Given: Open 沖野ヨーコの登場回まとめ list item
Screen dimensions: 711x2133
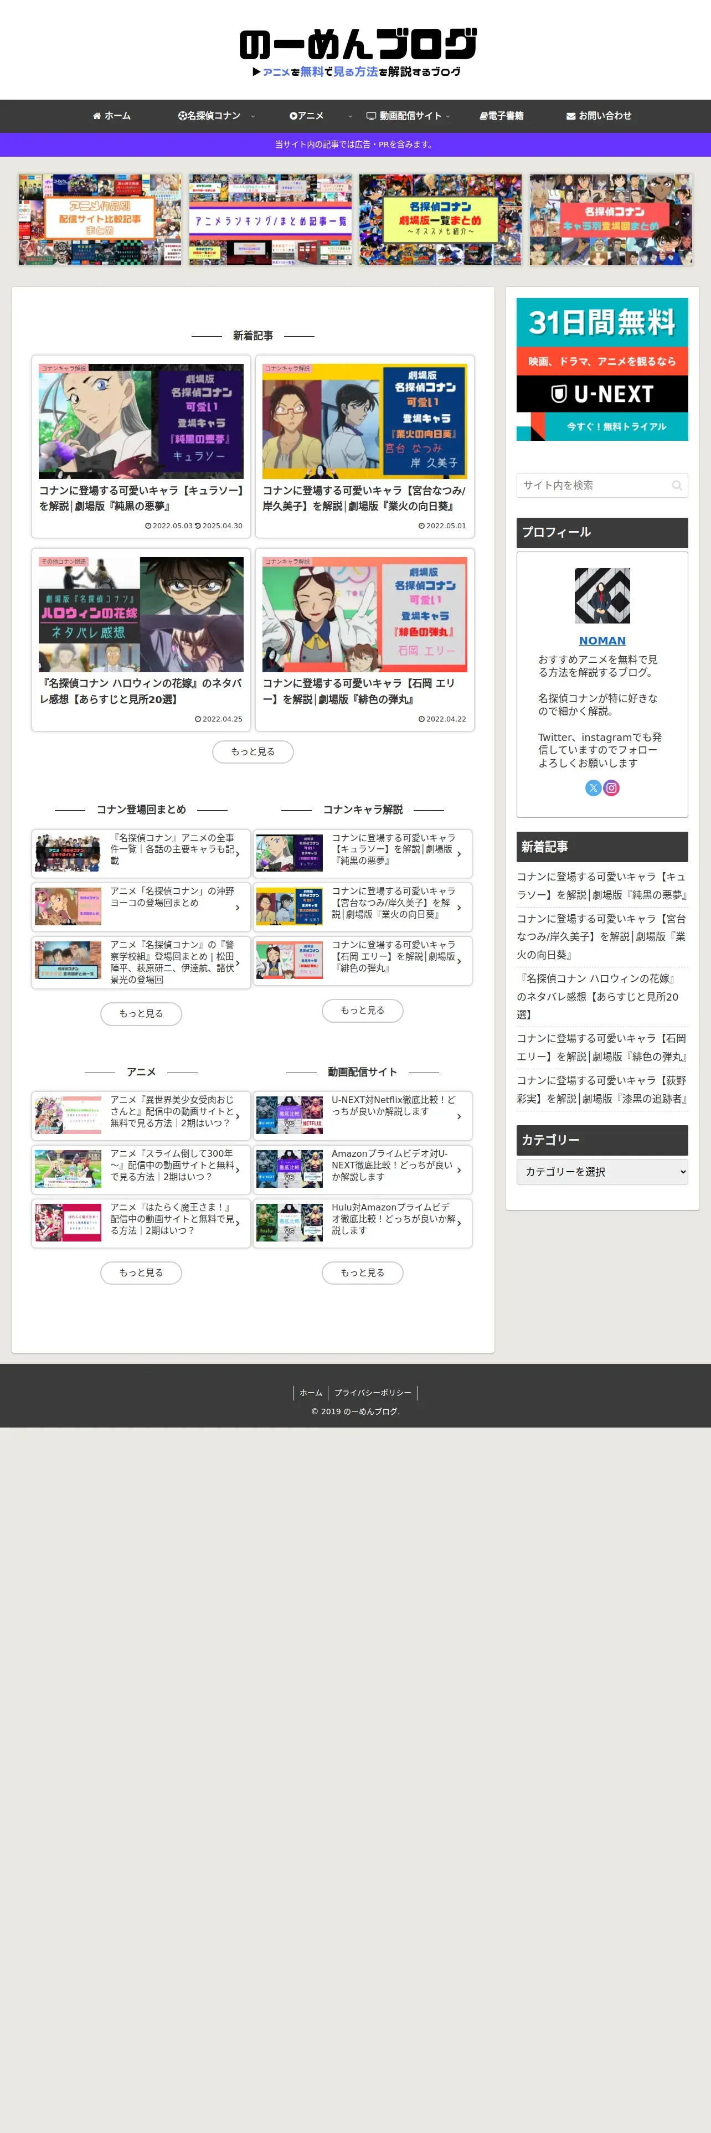Looking at the screenshot, I should (141, 906).
